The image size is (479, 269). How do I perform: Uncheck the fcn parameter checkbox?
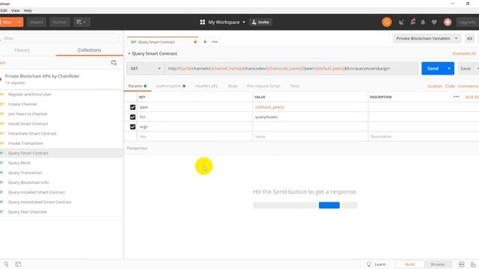132,117
